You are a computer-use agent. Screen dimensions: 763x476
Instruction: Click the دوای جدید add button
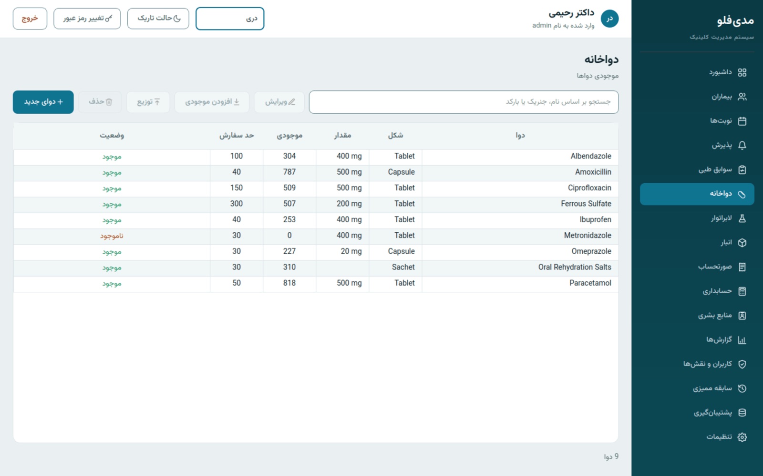43,102
